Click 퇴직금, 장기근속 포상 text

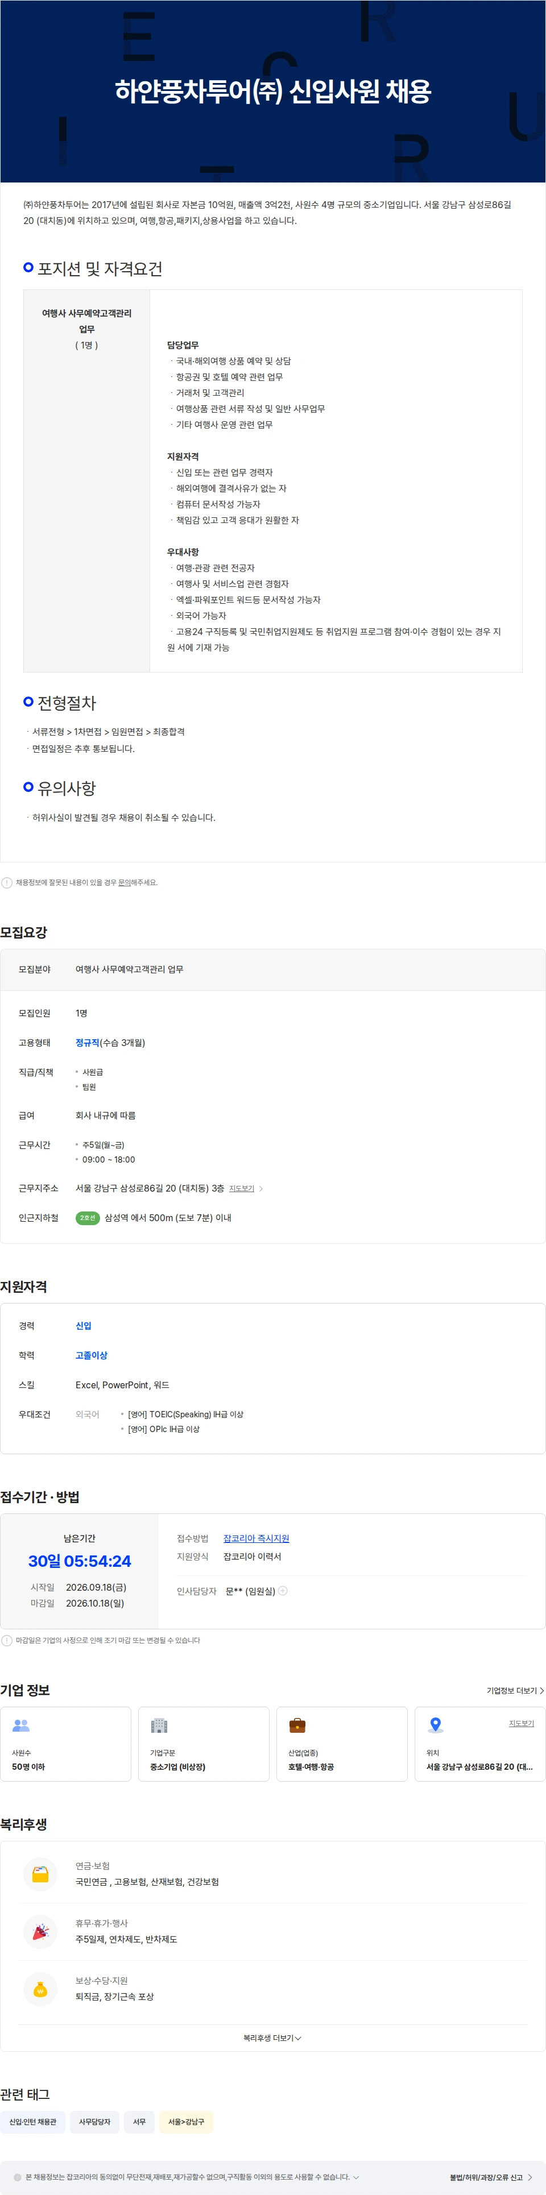(x=114, y=1997)
